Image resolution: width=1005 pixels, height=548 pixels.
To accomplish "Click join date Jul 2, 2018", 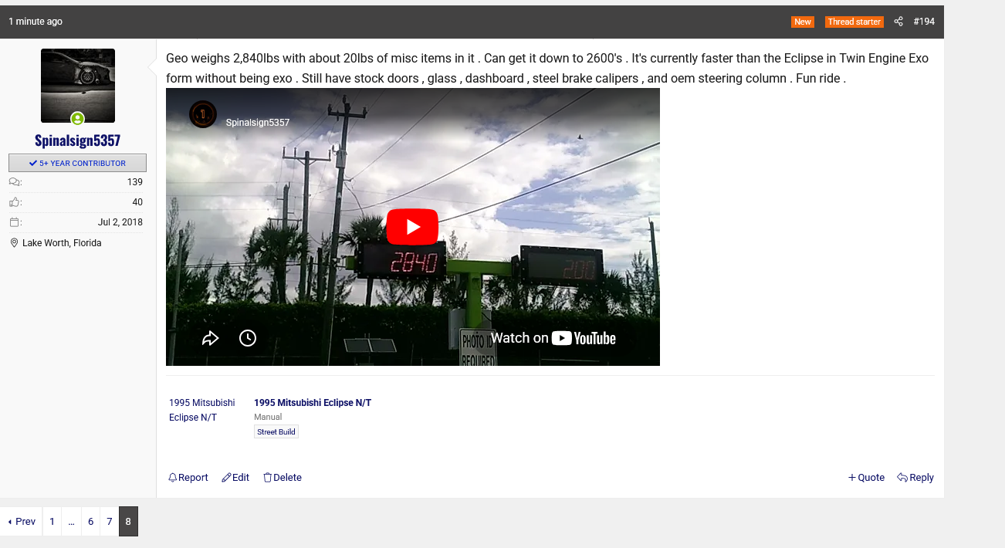I will 120,222.
